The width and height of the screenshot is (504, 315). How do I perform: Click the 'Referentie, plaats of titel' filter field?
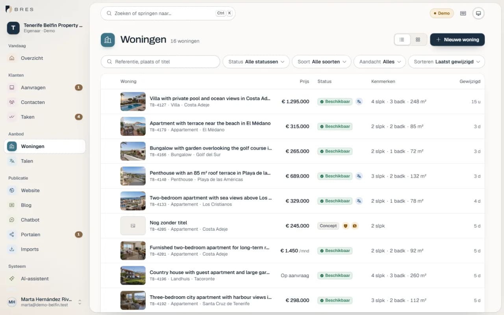click(x=161, y=62)
